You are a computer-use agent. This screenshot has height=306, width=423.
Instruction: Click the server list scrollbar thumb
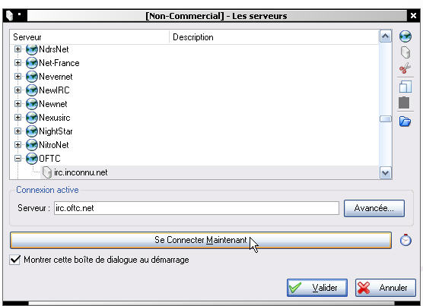click(386, 118)
